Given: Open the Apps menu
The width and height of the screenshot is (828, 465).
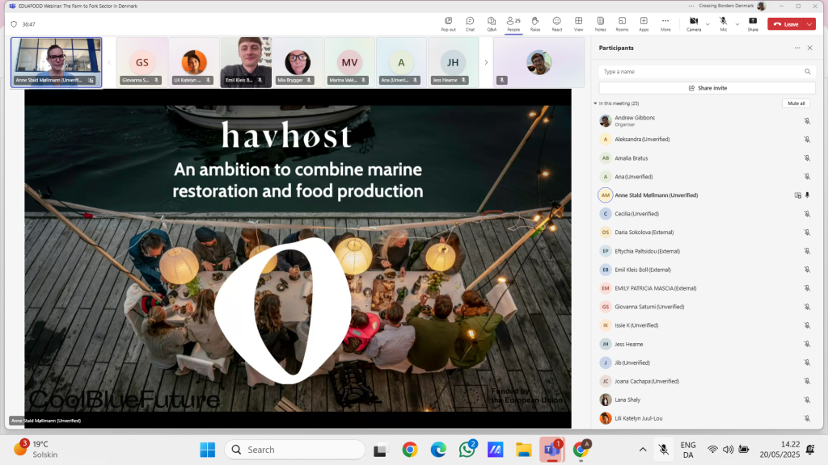Looking at the screenshot, I should 644,23.
